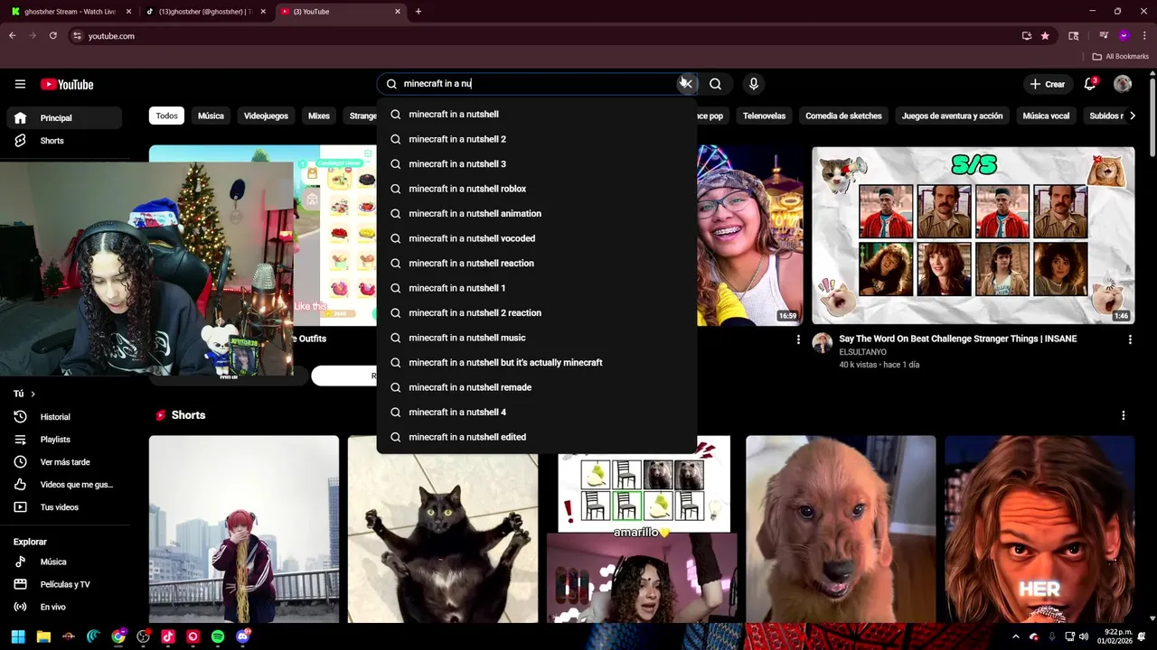
Task: Open Playlists in the sidebar
Action: pyautogui.click(x=64, y=440)
